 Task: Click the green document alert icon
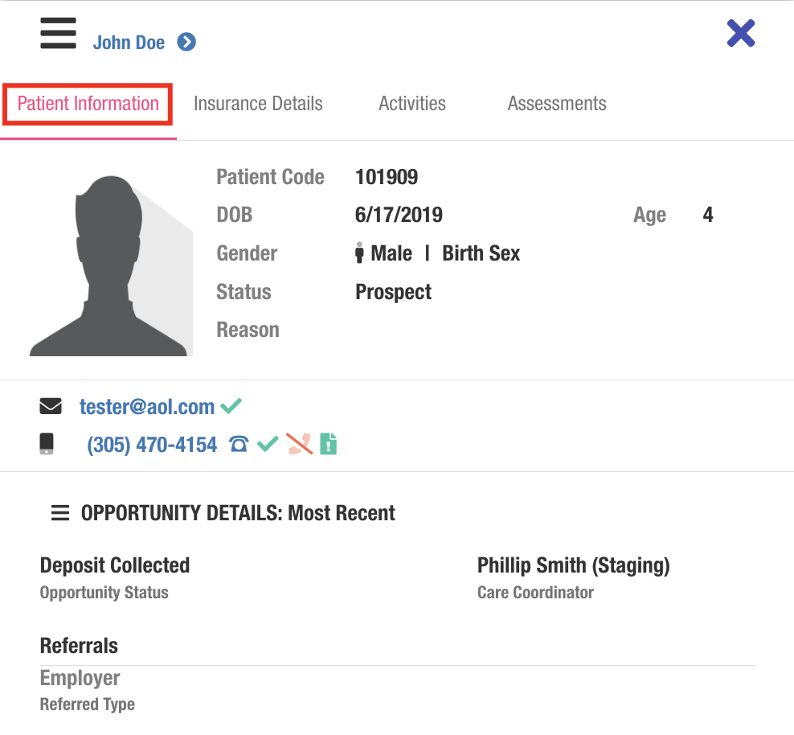[328, 444]
